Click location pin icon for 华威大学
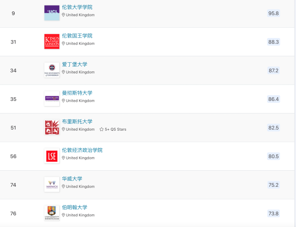Screen dimensions: 296x227 63,187
